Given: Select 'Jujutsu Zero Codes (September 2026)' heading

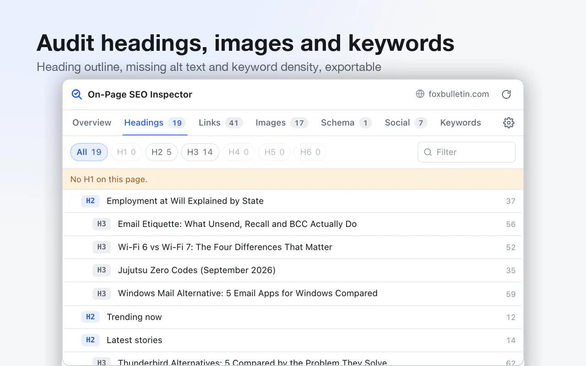Looking at the screenshot, I should click(x=197, y=270).
